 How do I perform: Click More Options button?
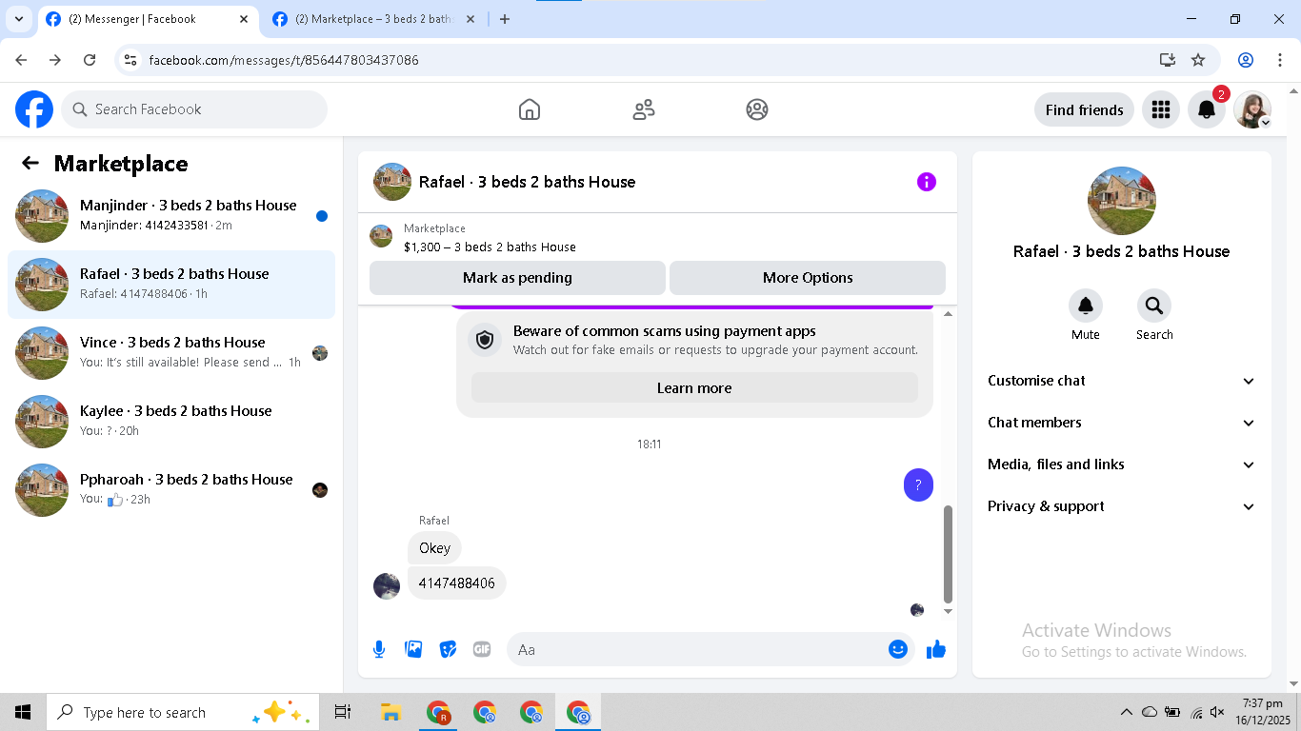pyautogui.click(x=808, y=278)
